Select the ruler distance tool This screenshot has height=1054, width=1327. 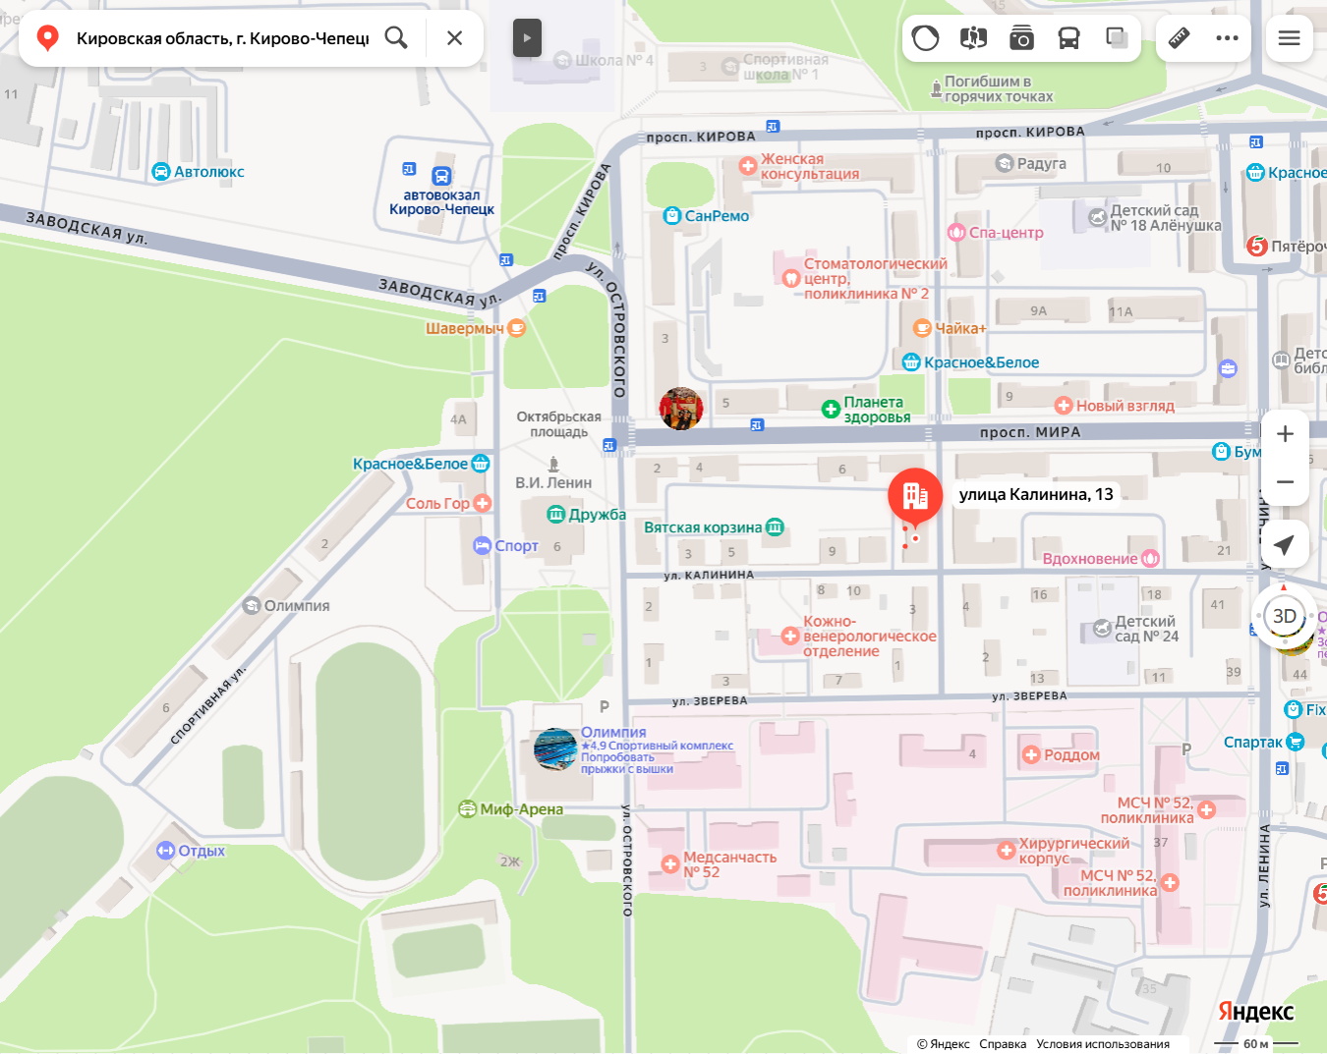[1179, 38]
